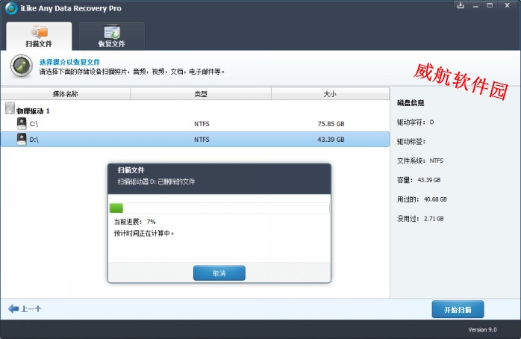Click the 容量: 43.39 GB entry
Viewport: 521px width, 339px height.
[x=419, y=180]
